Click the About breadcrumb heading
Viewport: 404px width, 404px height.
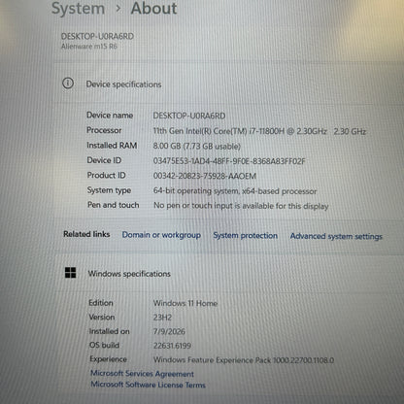pyautogui.click(x=153, y=8)
